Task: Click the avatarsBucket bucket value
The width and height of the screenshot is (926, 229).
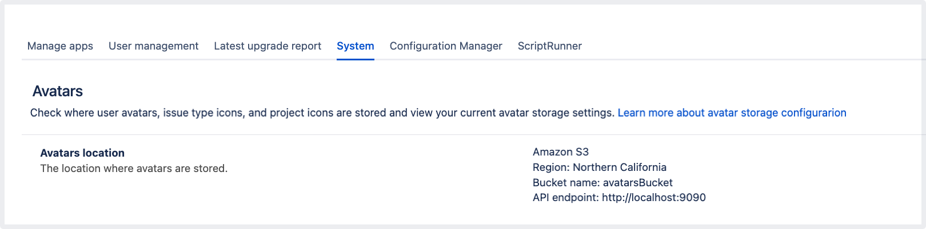Action: pos(637,183)
